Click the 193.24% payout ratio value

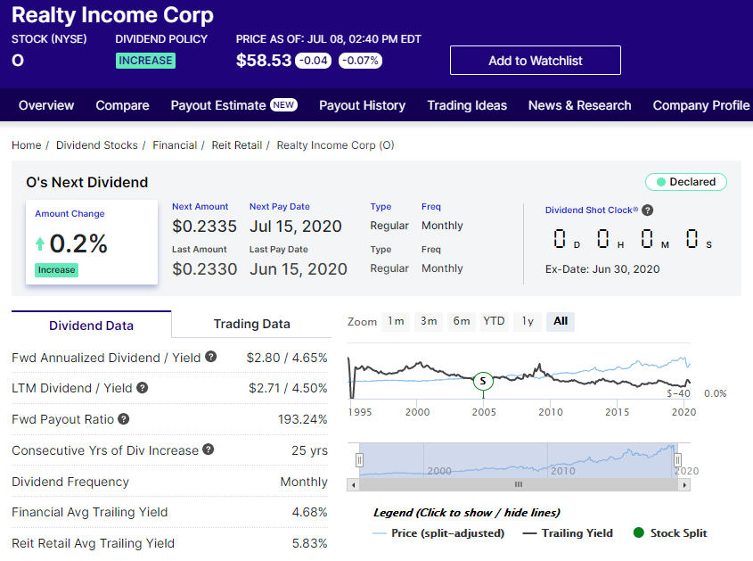click(x=303, y=419)
